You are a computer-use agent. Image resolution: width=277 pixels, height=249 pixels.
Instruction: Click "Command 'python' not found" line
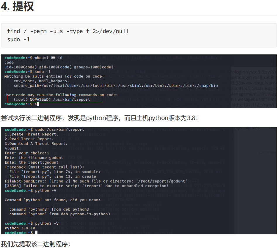53,200
